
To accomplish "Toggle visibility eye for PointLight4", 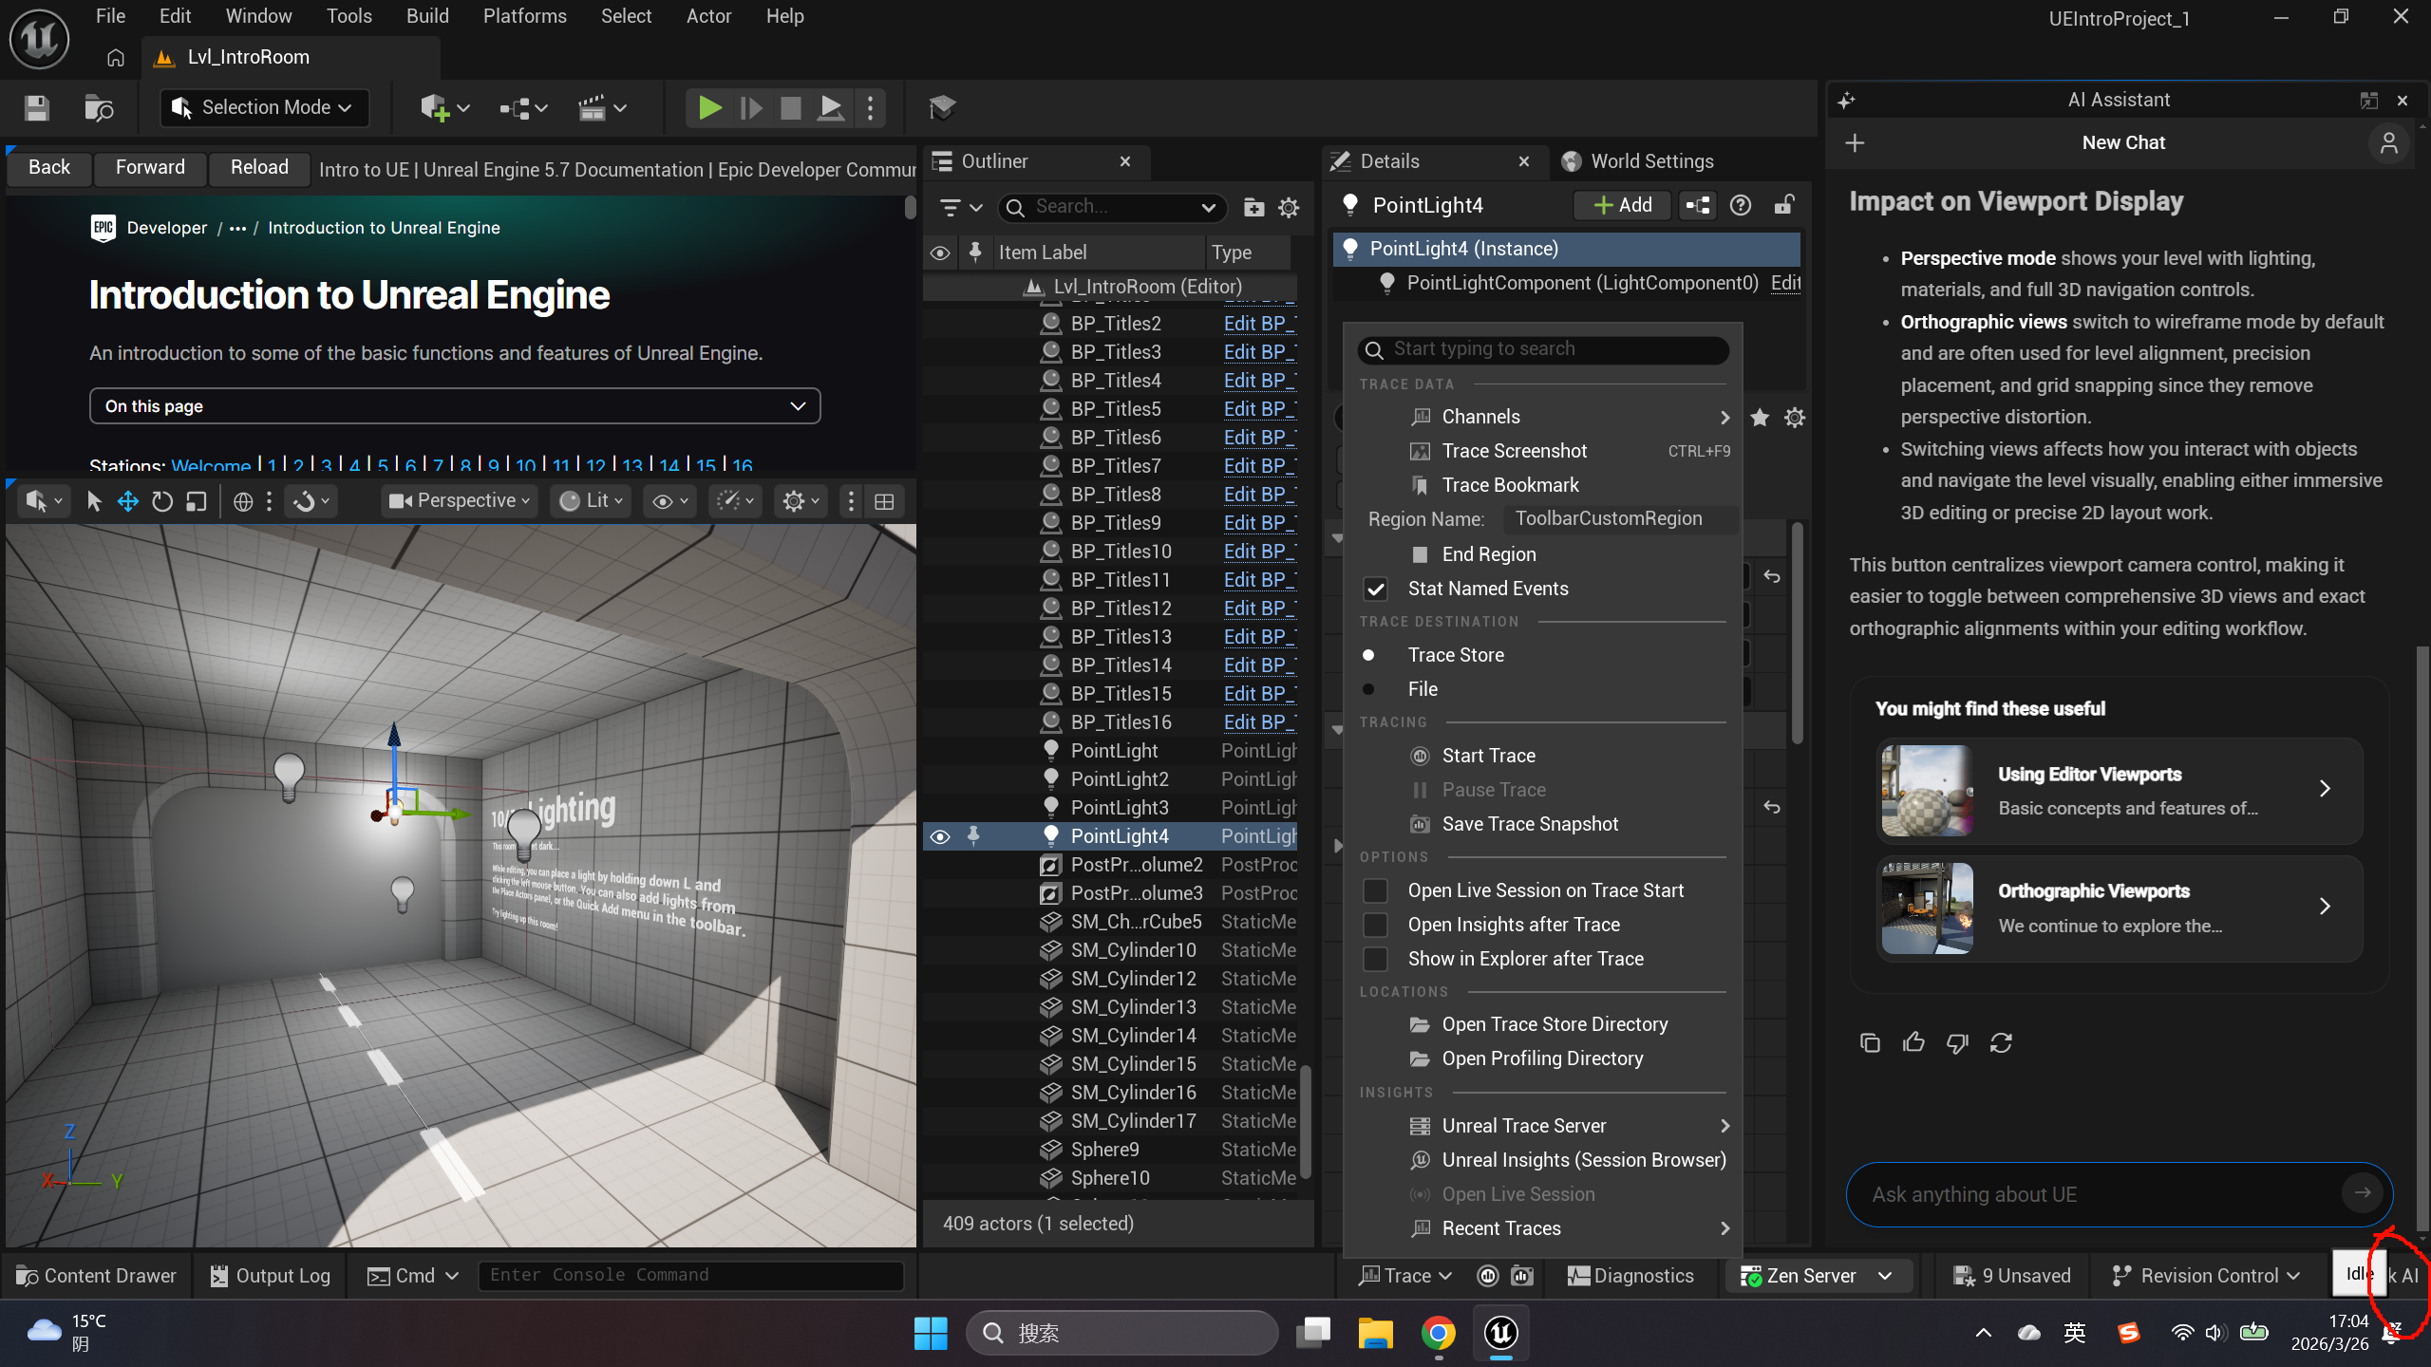I will click(x=939, y=836).
